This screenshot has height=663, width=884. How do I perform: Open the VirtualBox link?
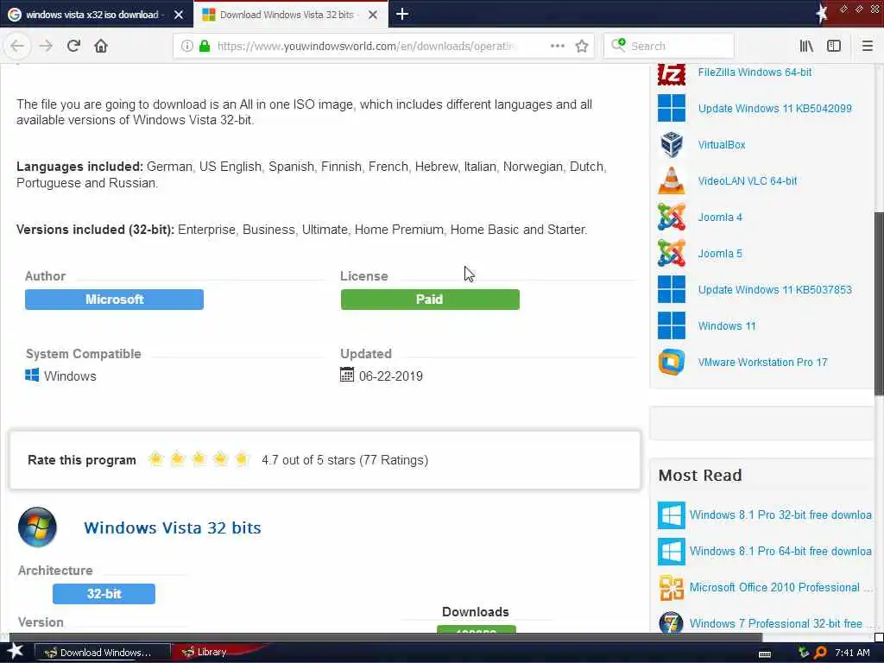pos(722,145)
